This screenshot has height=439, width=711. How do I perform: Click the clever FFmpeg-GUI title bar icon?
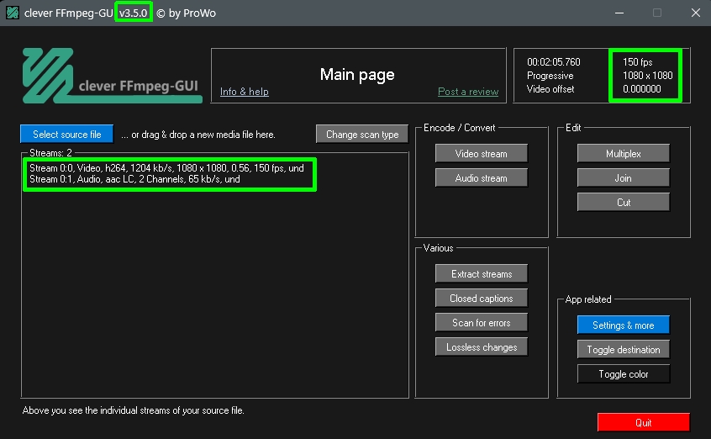click(13, 13)
